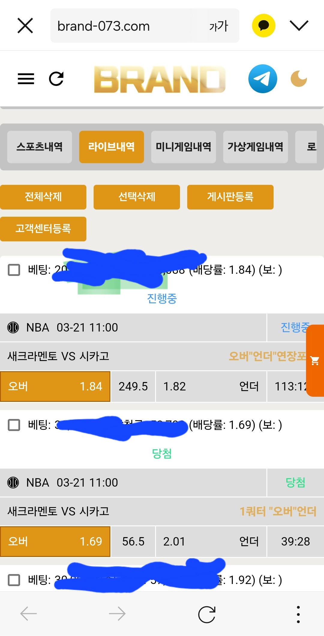The height and width of the screenshot is (636, 324).
Task: Switch to 미니게임내역 tab
Action: 183,147
